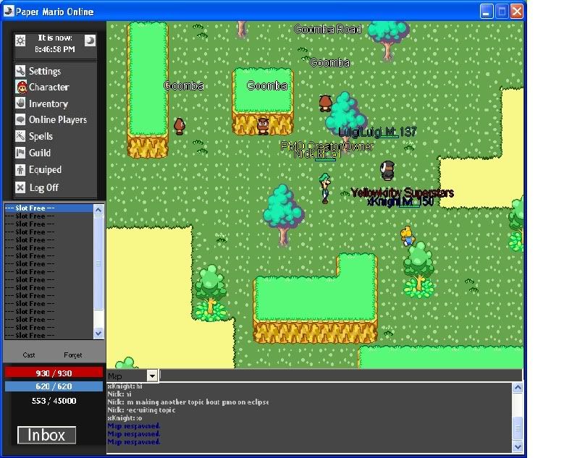Viewport: 585px width, 458px height.
Task: Click the 553 / 45000 experience text
Action: (54, 401)
